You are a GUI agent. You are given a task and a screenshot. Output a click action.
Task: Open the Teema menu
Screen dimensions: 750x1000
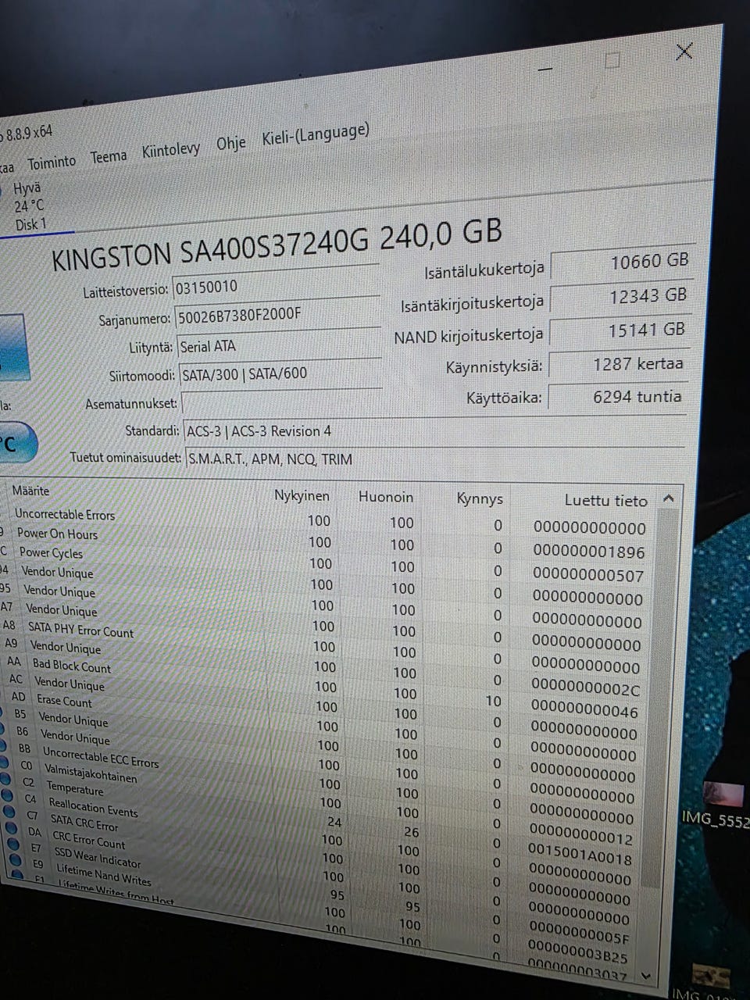tap(109, 156)
